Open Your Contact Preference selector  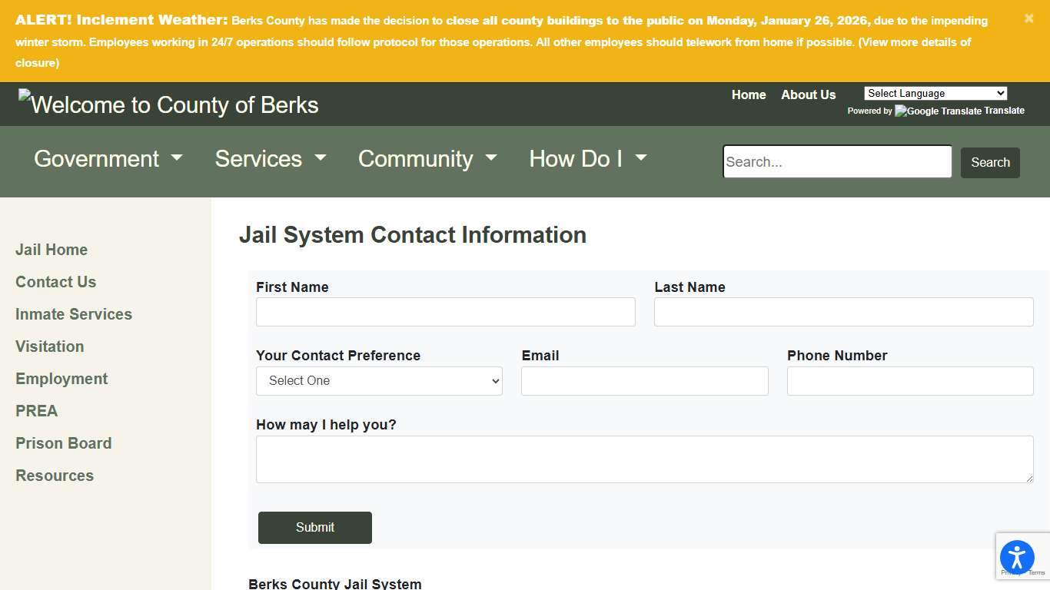click(379, 380)
